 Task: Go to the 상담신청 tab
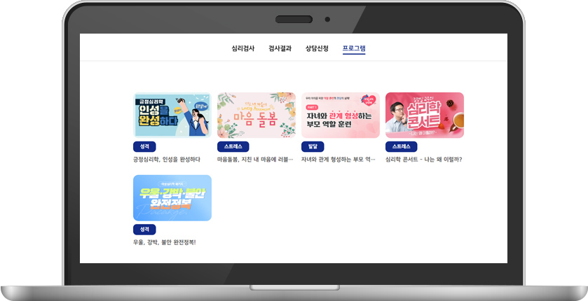pos(317,48)
